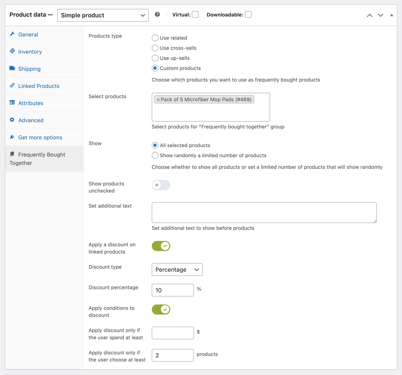Toggle Show products unchecked switch
This screenshot has width=402, height=375.
[161, 185]
